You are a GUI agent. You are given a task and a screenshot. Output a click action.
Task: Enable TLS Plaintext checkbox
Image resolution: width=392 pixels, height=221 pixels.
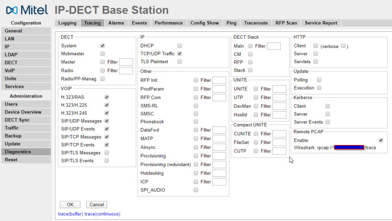(x=179, y=62)
